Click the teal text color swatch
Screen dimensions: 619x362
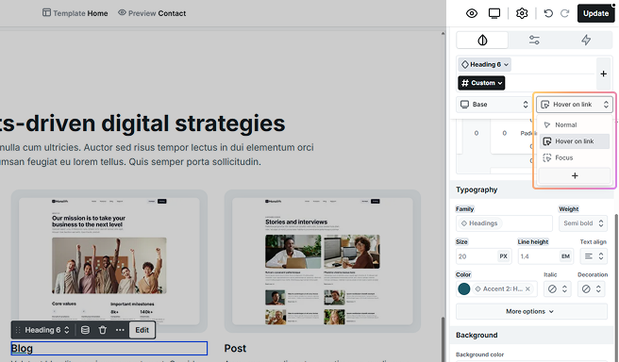click(x=464, y=289)
